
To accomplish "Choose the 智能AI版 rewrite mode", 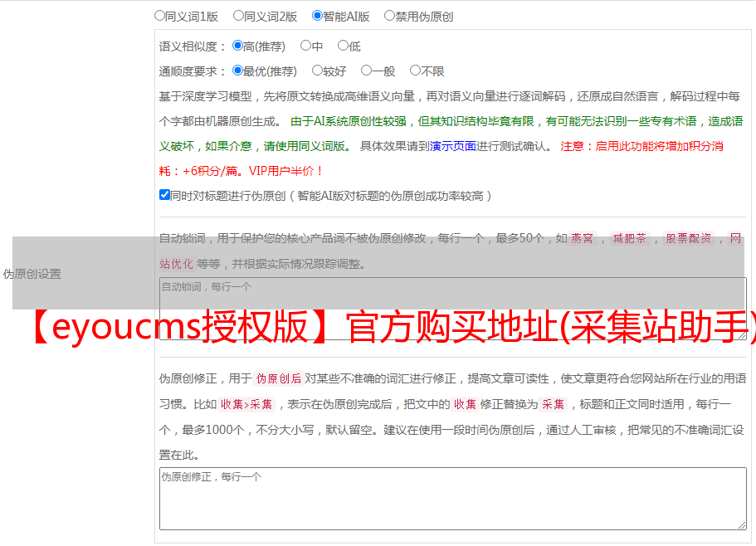I will point(317,16).
